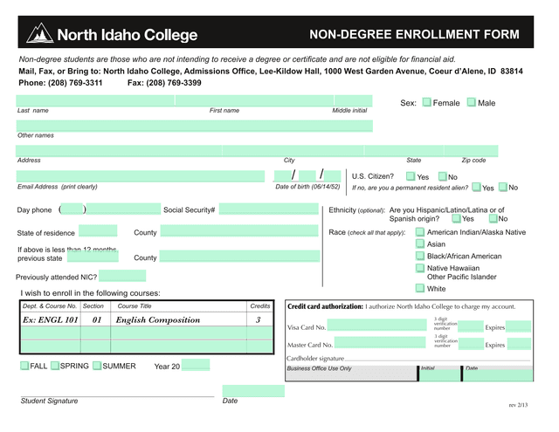Click the 'Course Title' column header
Image resolution: width=559 pixels, height=432 pixels.
(x=135, y=306)
